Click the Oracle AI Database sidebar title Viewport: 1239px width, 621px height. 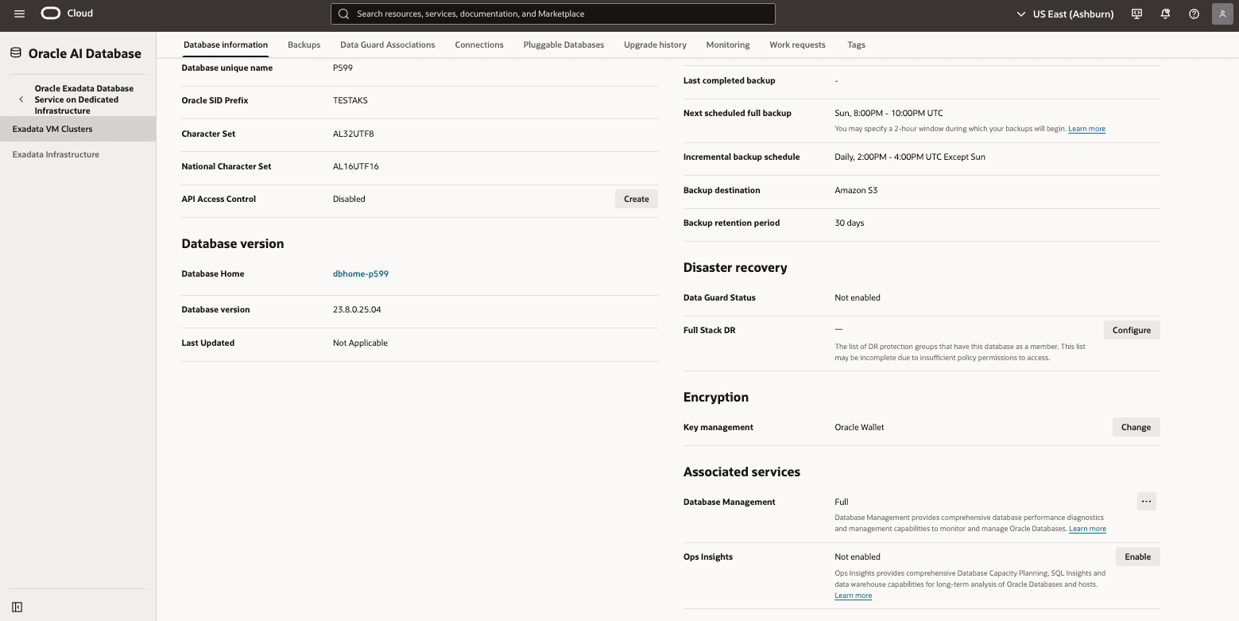85,53
